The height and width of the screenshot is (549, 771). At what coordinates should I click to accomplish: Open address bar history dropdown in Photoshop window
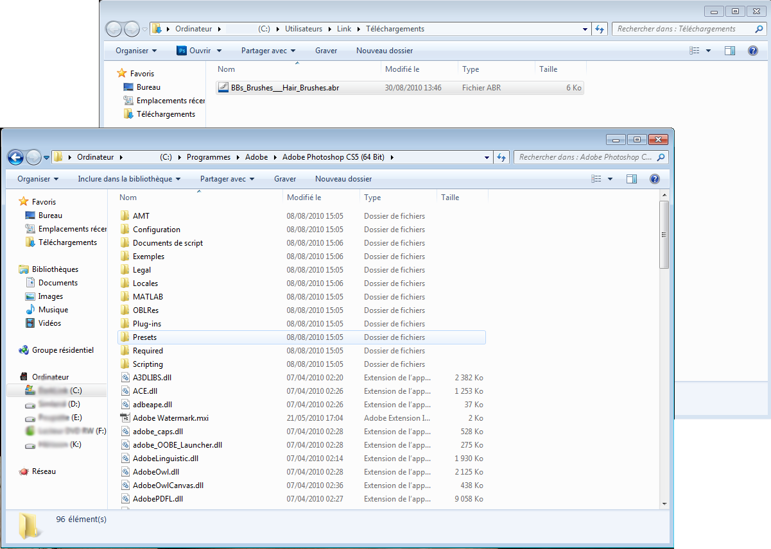click(x=487, y=157)
